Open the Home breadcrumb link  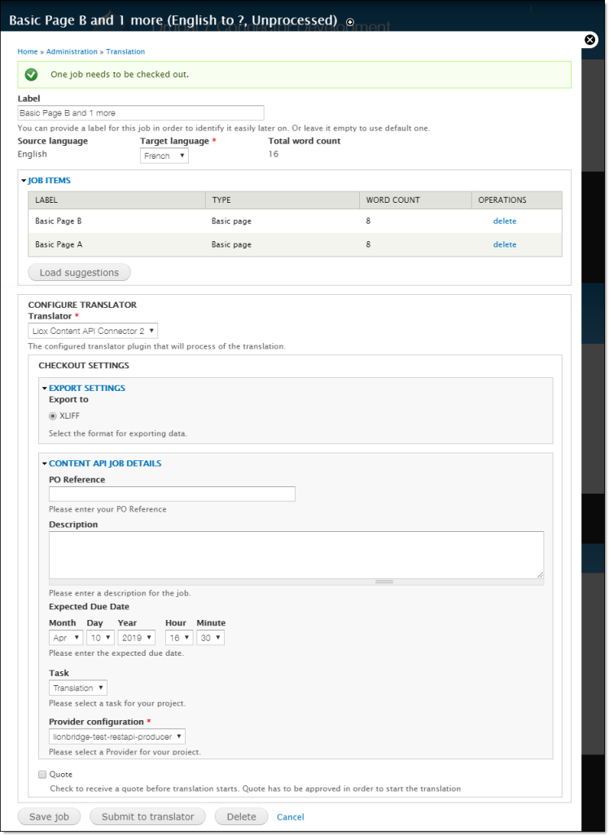(28, 51)
